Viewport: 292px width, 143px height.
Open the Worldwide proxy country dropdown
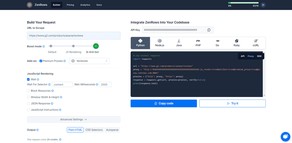89,61
